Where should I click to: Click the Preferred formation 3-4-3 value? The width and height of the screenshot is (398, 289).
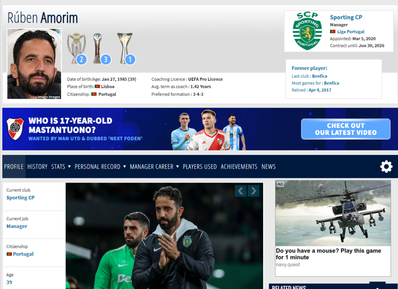coord(198,94)
